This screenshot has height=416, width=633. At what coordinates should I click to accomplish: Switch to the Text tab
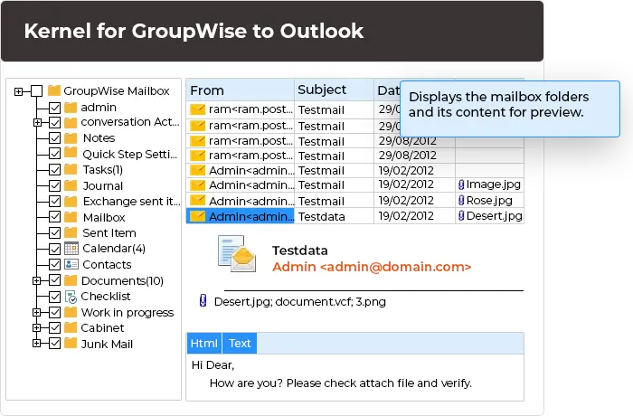[x=240, y=343]
